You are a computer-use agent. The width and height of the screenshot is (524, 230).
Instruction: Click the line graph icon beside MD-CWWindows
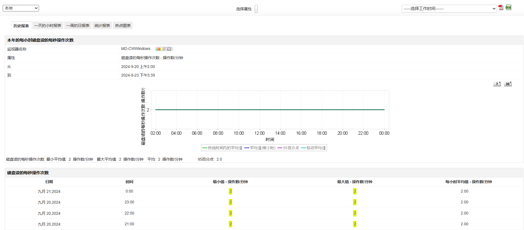coord(164,49)
